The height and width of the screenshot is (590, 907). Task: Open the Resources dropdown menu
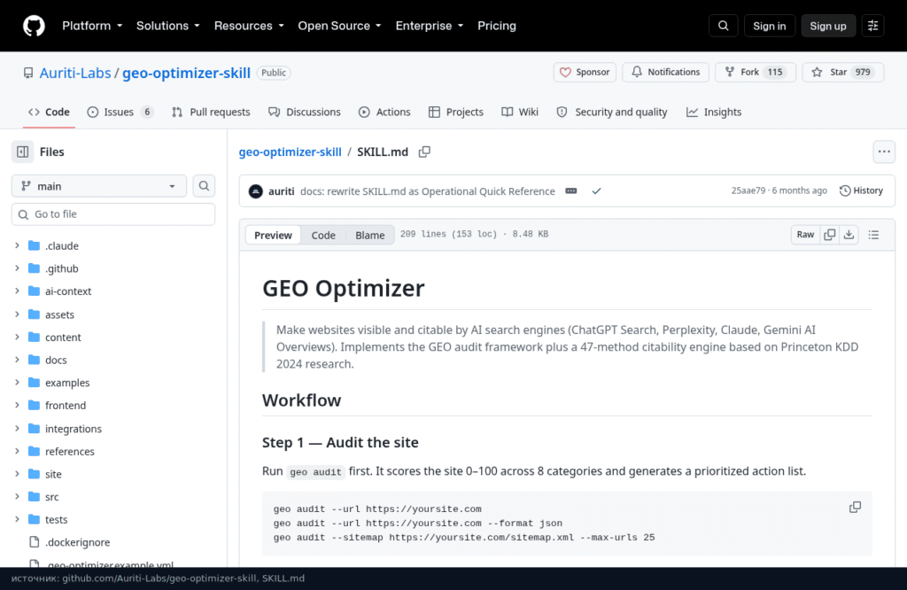point(249,26)
